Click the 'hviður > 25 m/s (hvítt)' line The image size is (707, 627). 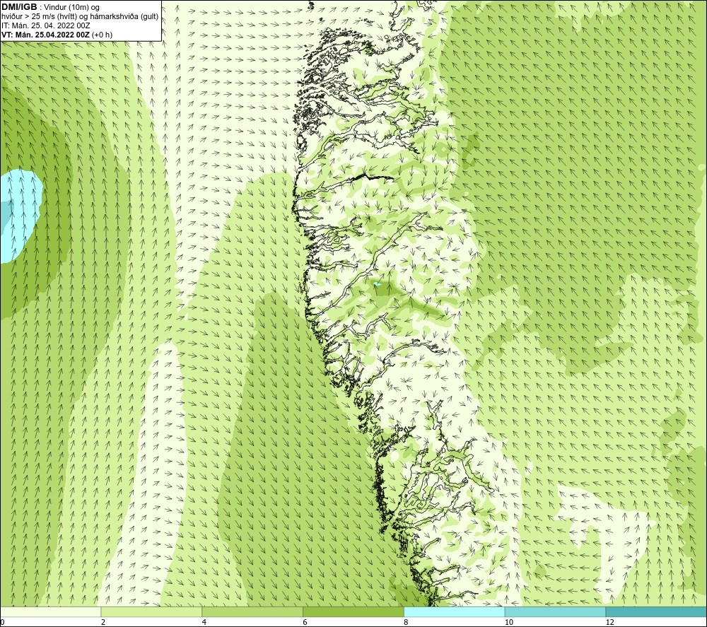click(x=81, y=17)
